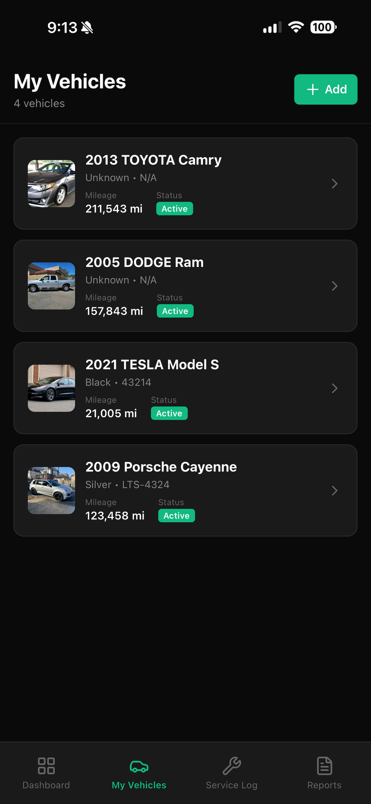The height and width of the screenshot is (804, 371).
Task: Tap the Dashboard grid icon
Action: tap(46, 766)
